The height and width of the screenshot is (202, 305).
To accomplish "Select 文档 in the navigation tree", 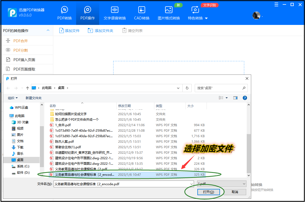I will pos(18,141).
